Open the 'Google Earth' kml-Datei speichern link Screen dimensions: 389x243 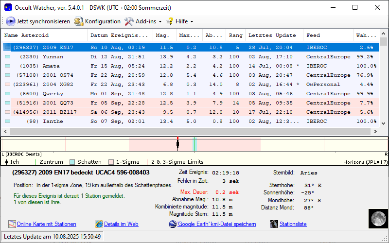(216, 224)
